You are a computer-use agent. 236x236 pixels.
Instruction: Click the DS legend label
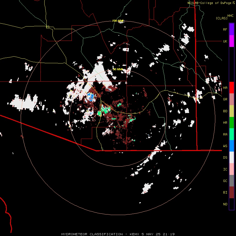point(225,158)
